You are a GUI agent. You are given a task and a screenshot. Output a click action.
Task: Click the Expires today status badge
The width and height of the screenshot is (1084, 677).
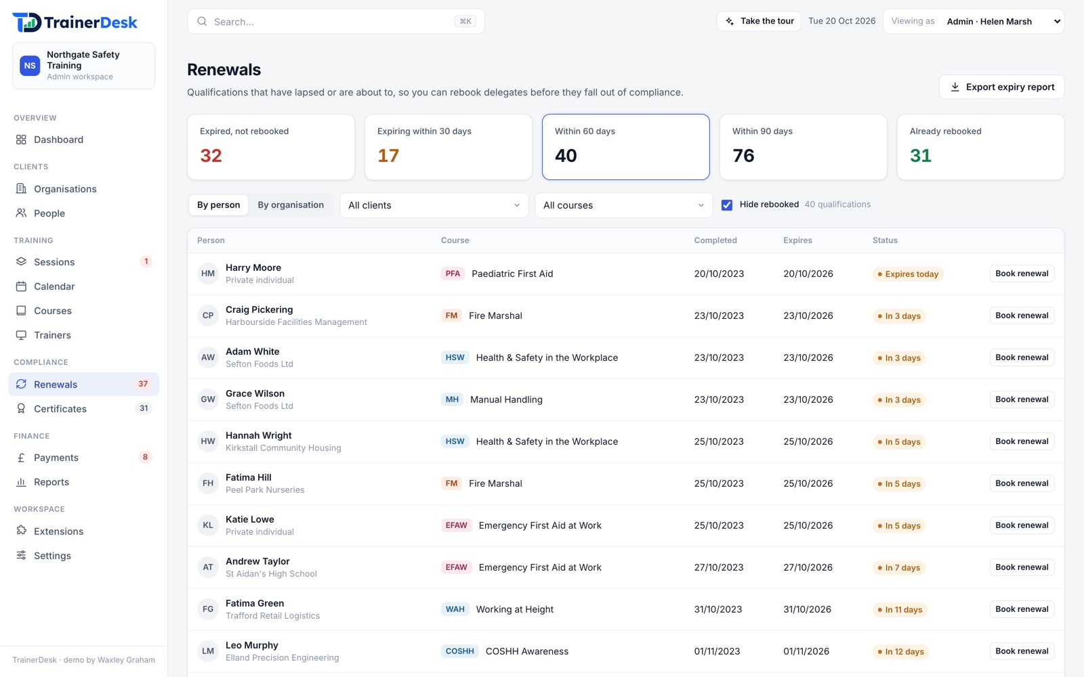click(x=908, y=274)
